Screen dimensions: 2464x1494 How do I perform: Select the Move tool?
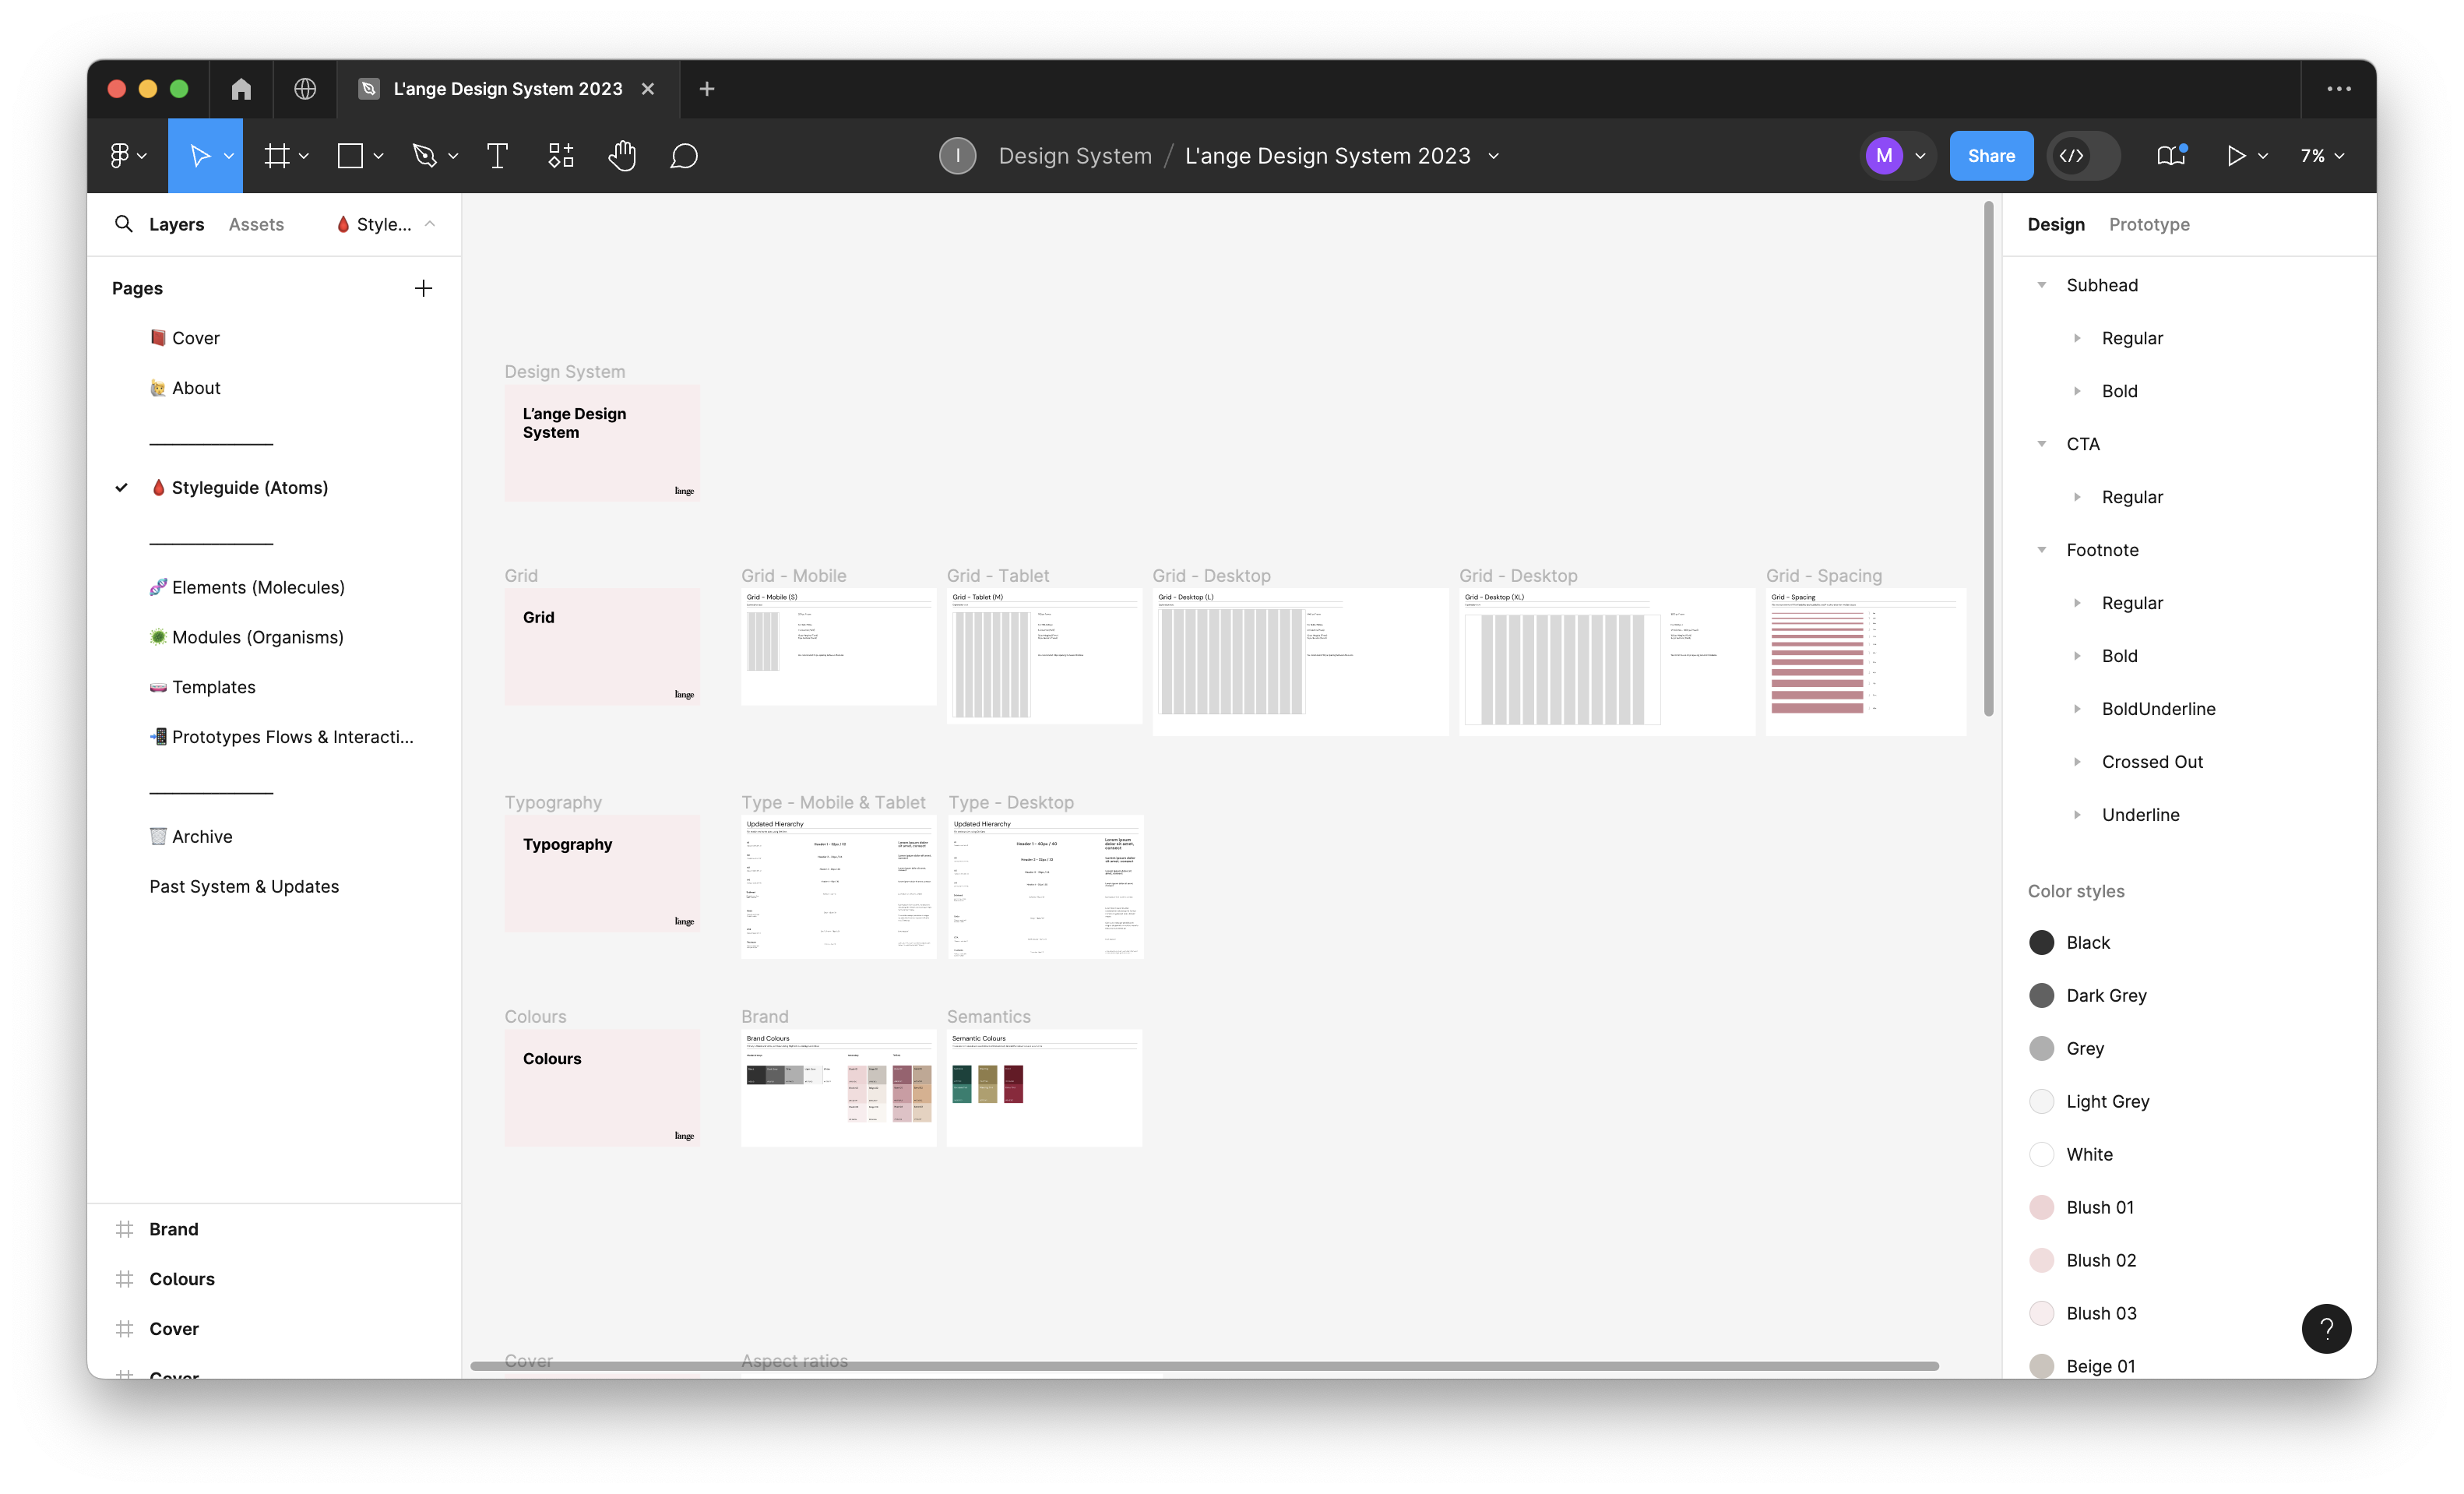199,156
